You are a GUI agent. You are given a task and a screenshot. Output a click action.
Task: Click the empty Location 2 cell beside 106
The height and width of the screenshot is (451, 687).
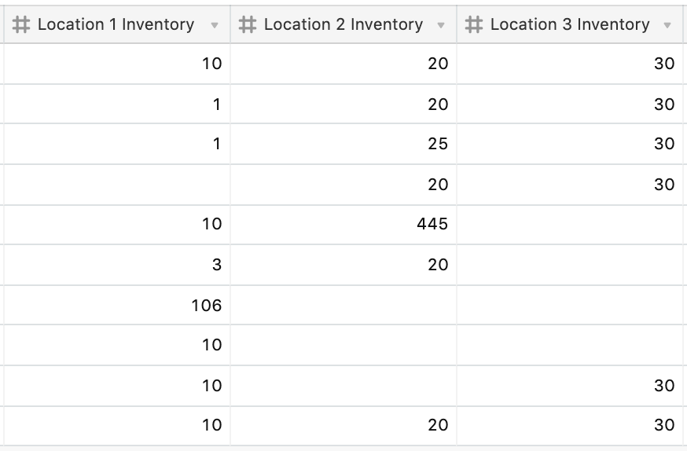point(343,306)
